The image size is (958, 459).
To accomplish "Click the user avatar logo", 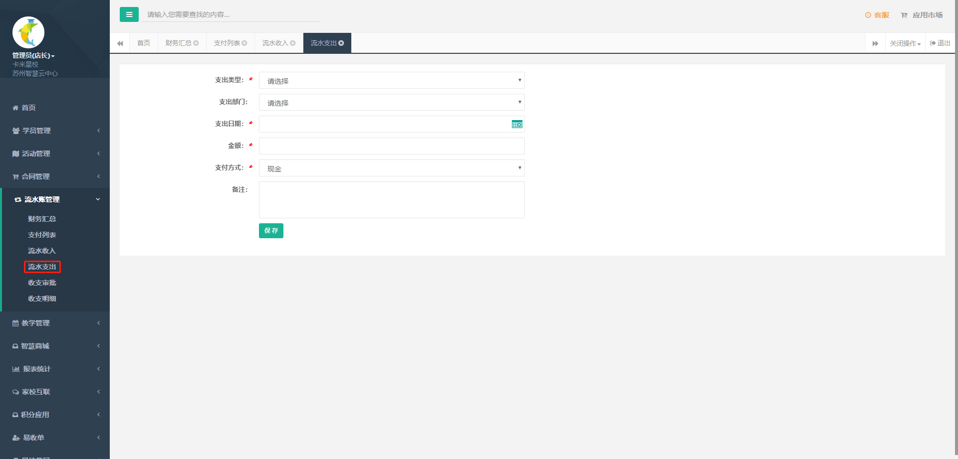I will pyautogui.click(x=28, y=32).
